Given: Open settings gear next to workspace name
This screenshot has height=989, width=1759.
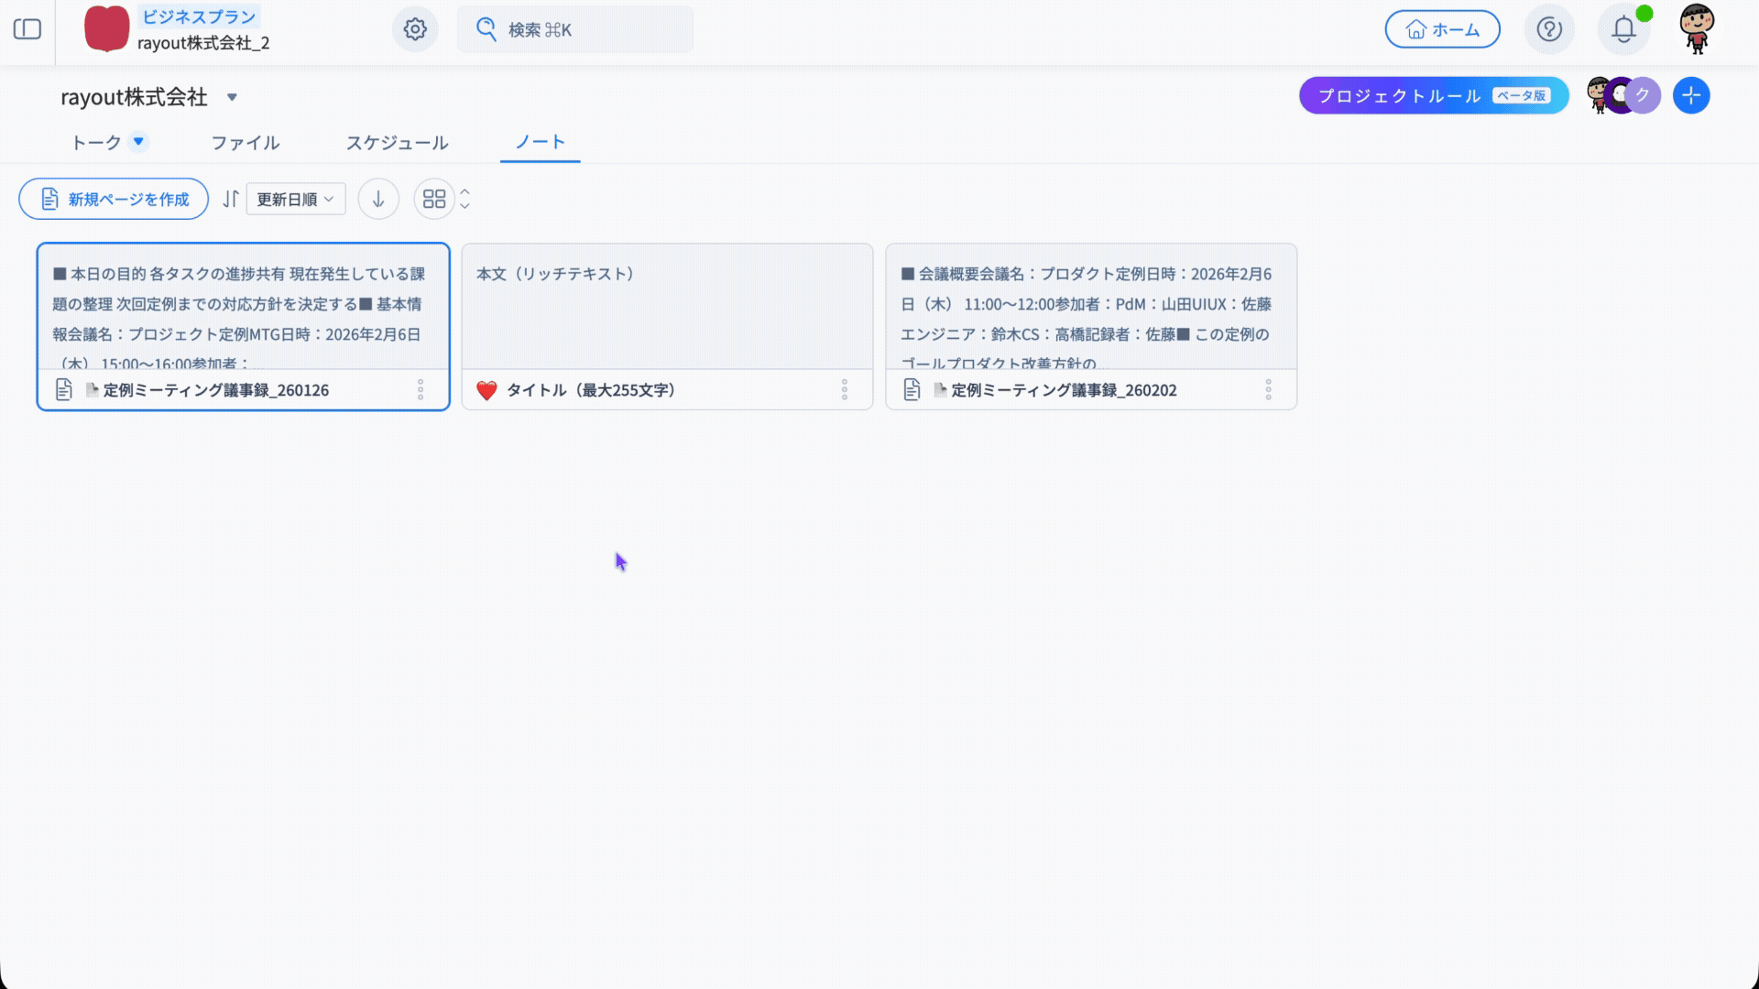Looking at the screenshot, I should click(x=415, y=29).
